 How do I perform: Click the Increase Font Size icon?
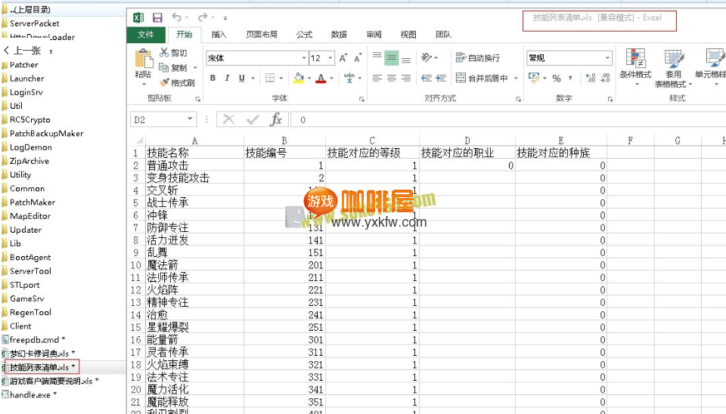[x=343, y=58]
